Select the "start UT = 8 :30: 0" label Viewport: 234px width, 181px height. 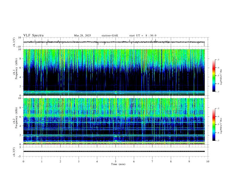(x=143, y=35)
